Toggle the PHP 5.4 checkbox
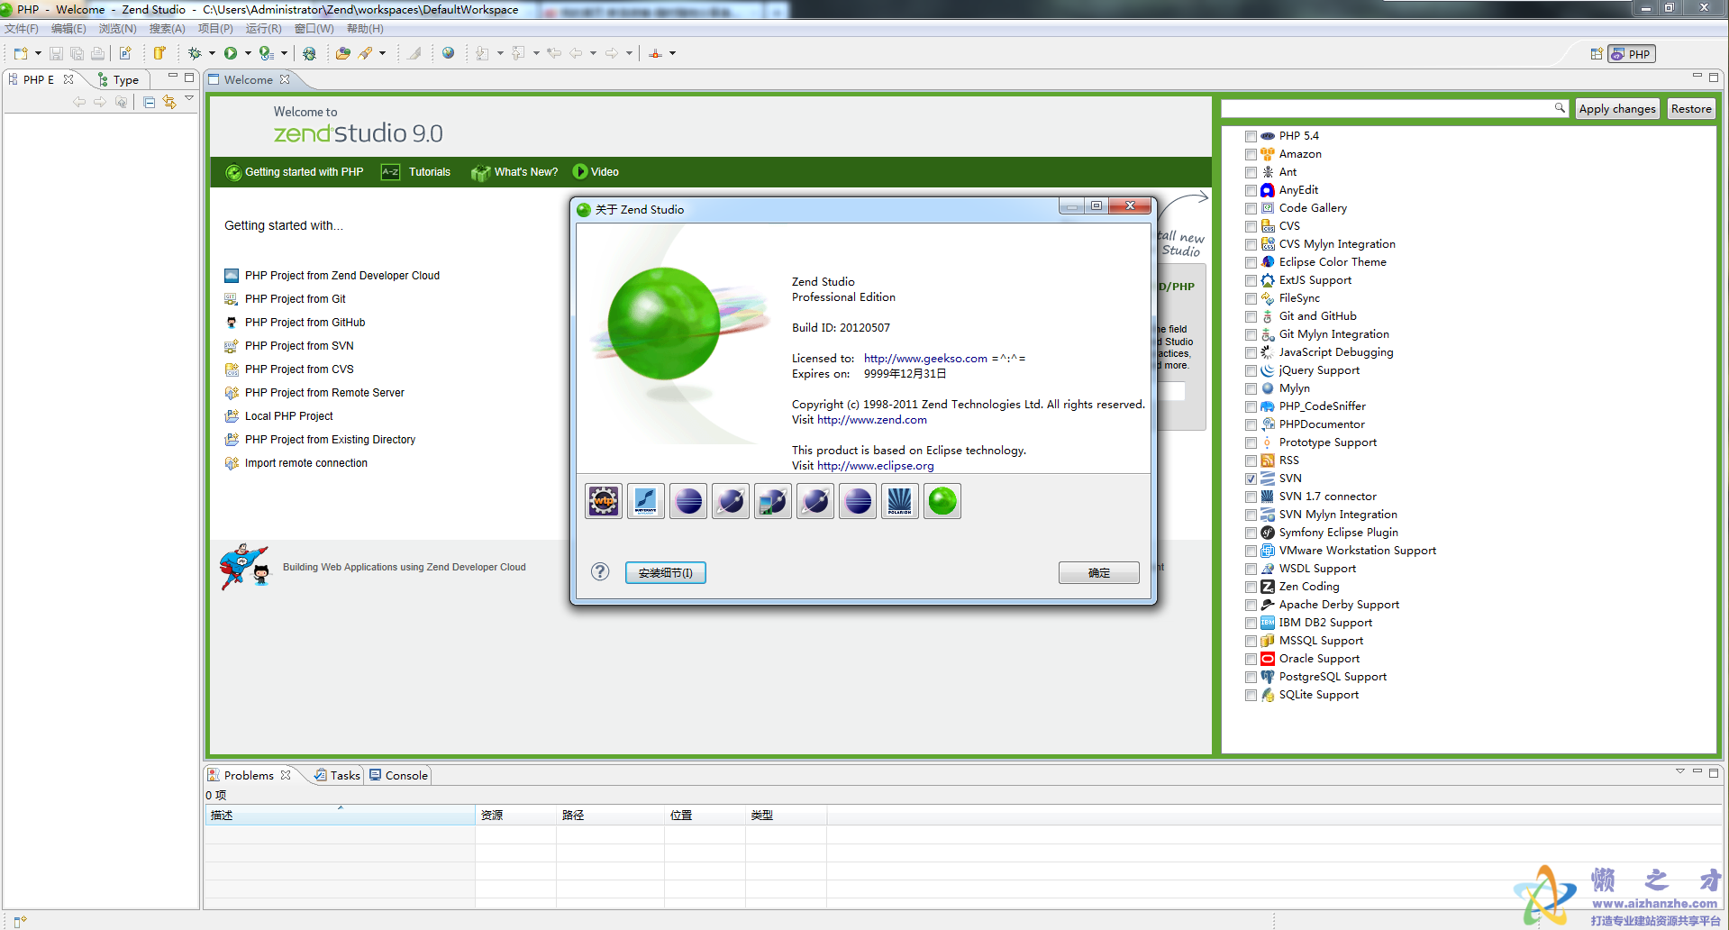Image resolution: width=1729 pixels, height=930 pixels. click(x=1251, y=136)
